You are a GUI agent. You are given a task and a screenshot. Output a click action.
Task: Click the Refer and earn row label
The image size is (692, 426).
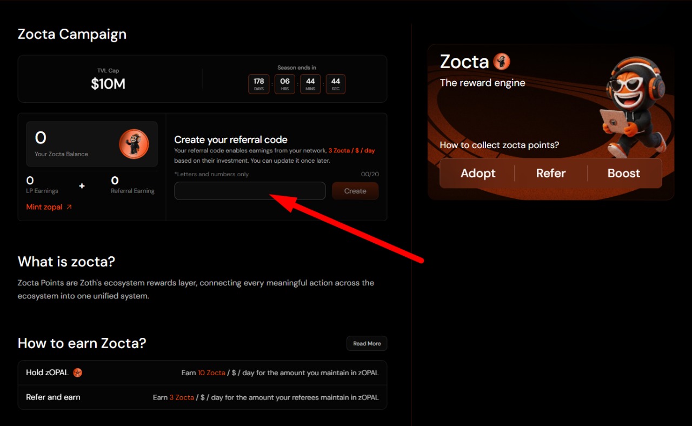(53, 397)
